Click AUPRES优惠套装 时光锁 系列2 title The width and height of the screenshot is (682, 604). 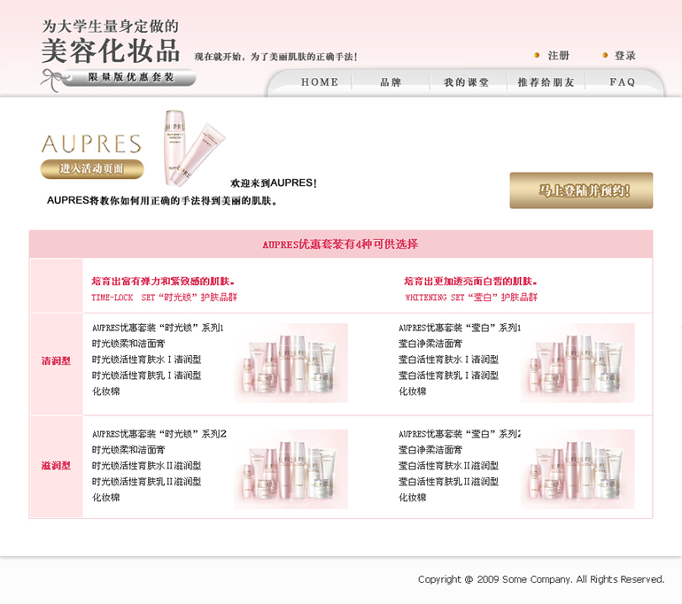(159, 434)
